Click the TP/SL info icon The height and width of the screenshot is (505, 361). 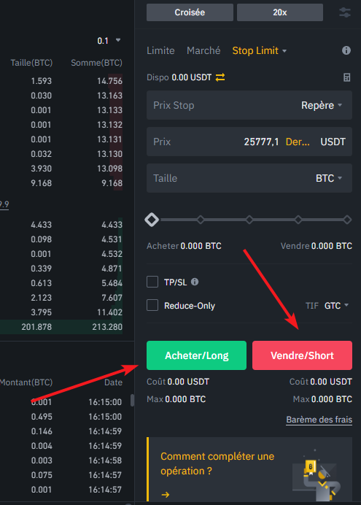(195, 282)
